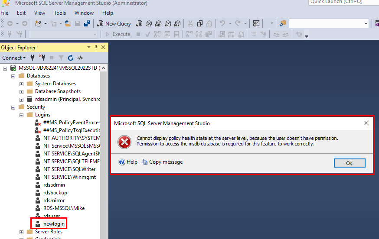The height and width of the screenshot is (239, 379).
Task: Start an Analysis Services DMX query
Action: coord(158,23)
